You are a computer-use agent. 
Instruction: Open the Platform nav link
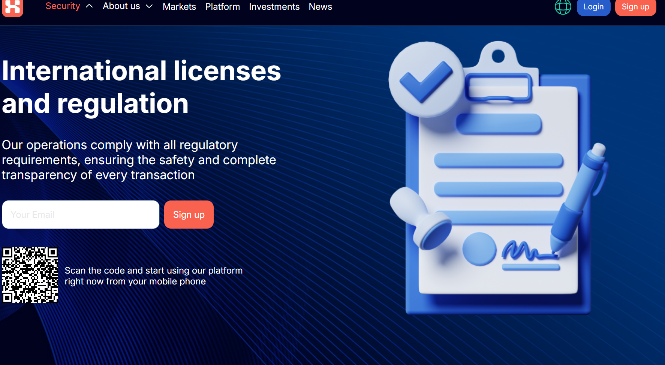(x=222, y=7)
